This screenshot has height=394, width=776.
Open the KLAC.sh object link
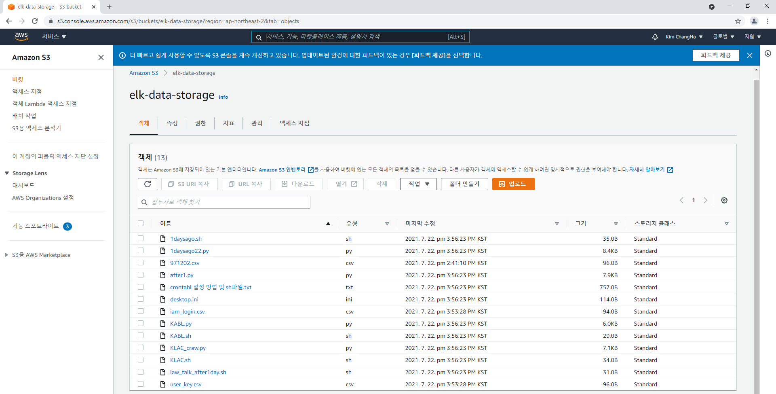[x=180, y=360]
